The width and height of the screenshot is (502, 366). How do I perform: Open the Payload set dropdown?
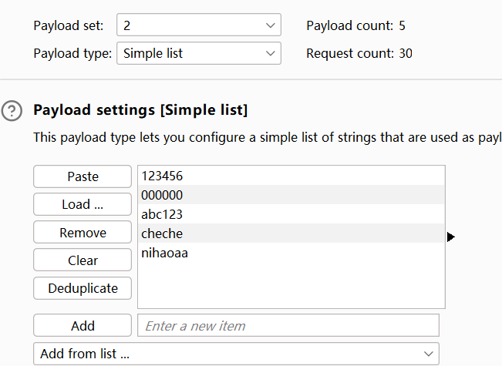pyautogui.click(x=199, y=25)
